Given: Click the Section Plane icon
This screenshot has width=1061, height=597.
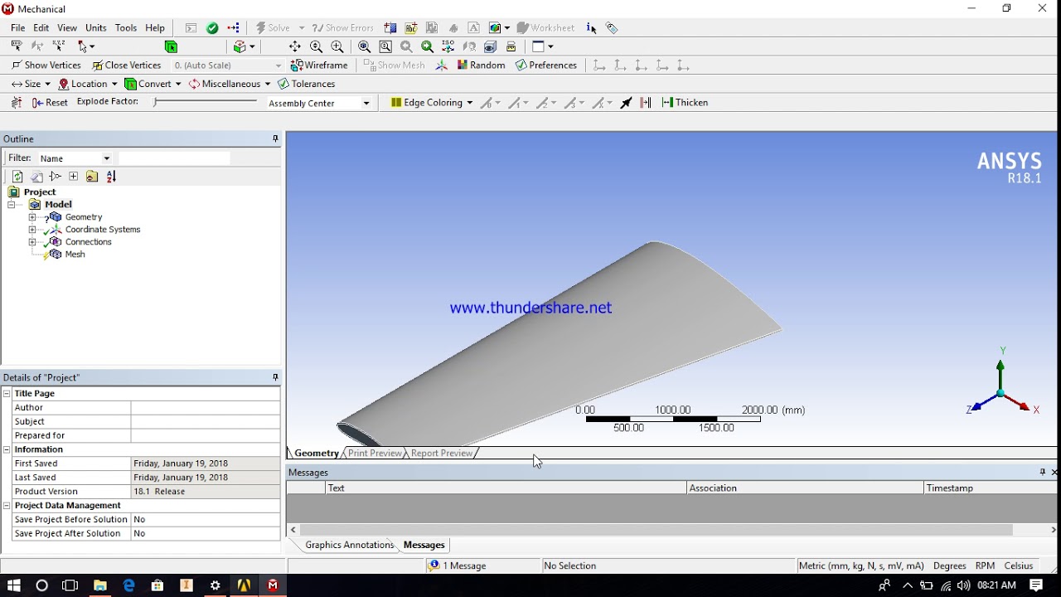Looking at the screenshot, I should [390, 27].
